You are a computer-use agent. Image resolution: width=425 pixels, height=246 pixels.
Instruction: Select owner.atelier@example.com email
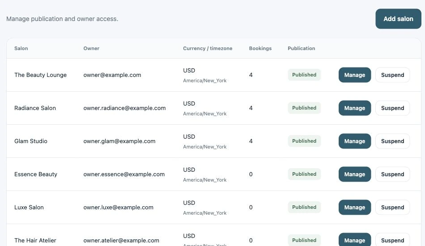(x=121, y=240)
